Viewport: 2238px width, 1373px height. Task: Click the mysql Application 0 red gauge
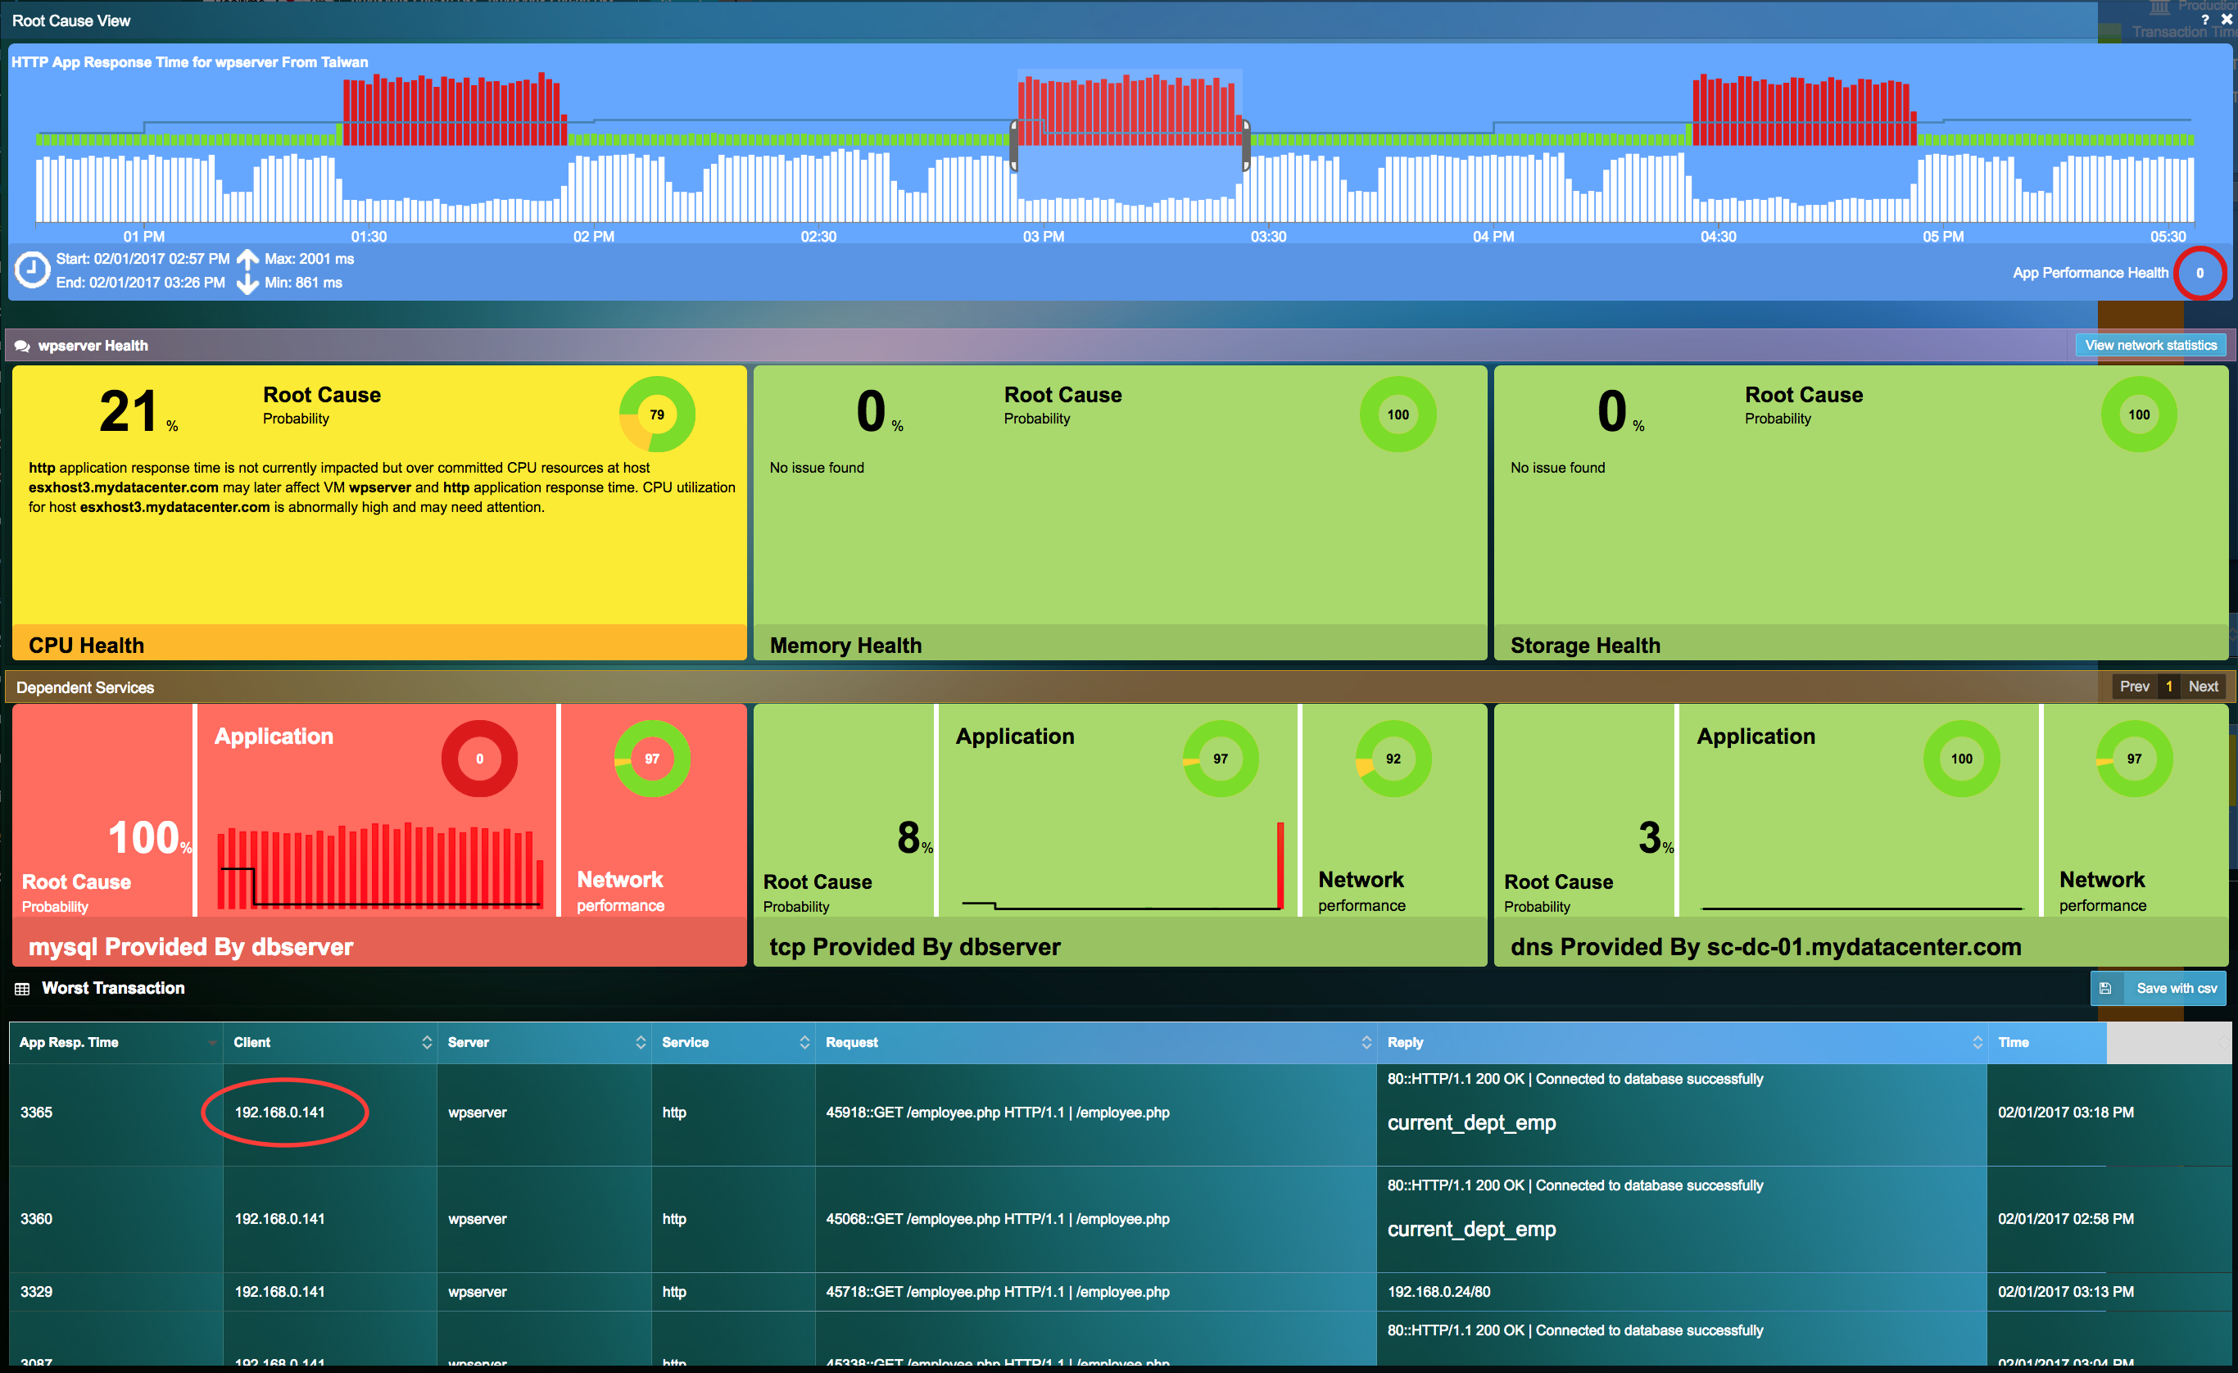coord(479,759)
